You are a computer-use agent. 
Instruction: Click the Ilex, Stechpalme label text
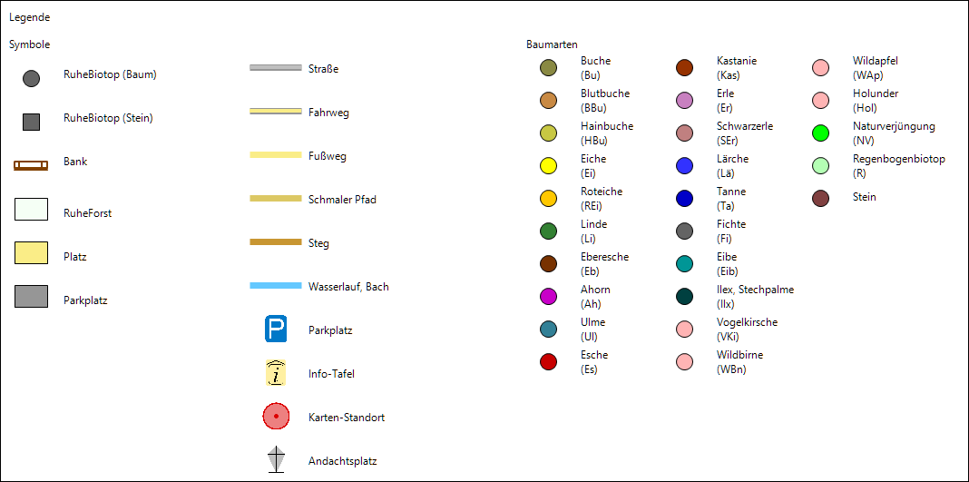(x=755, y=290)
